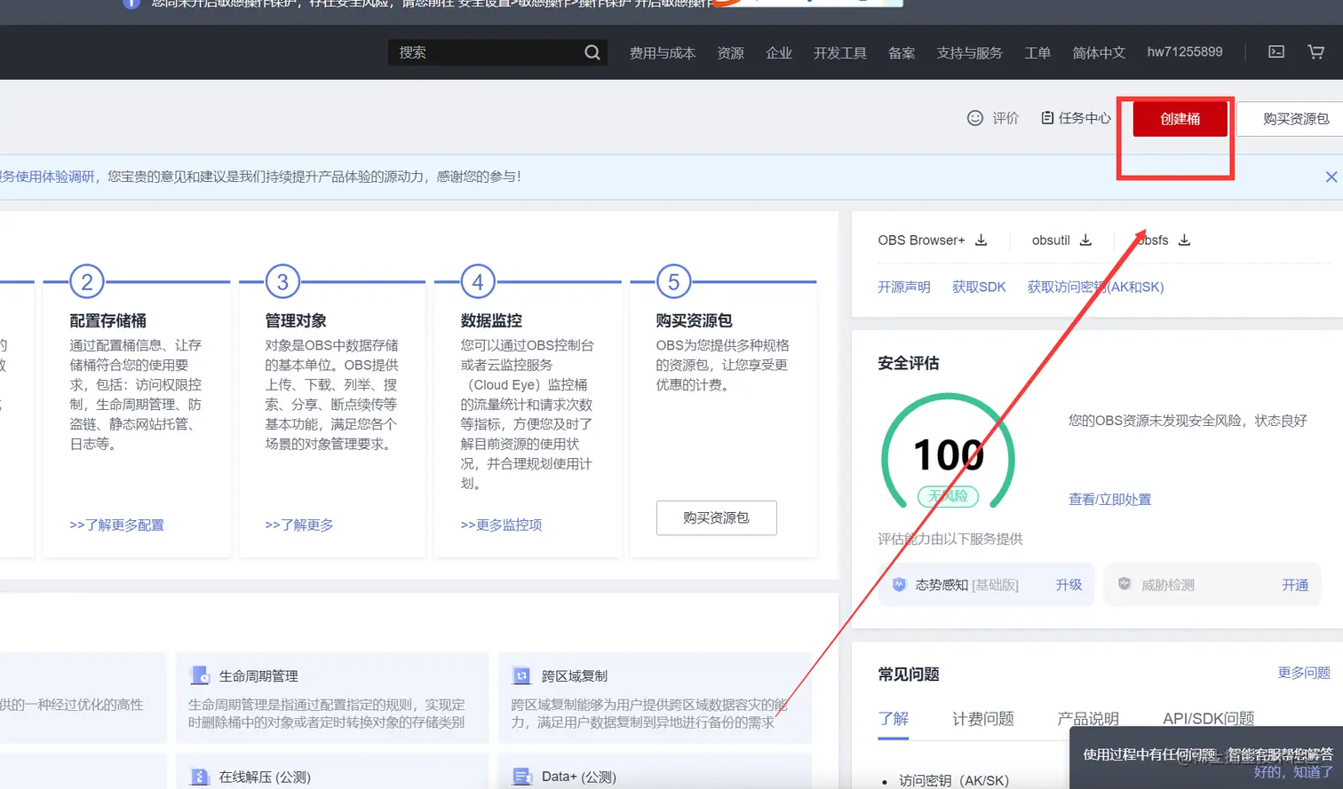Open the 更多问题 link
The image size is (1343, 789).
tap(1304, 673)
